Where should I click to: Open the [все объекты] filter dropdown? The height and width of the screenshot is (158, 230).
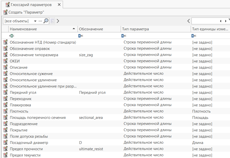click(x=35, y=21)
